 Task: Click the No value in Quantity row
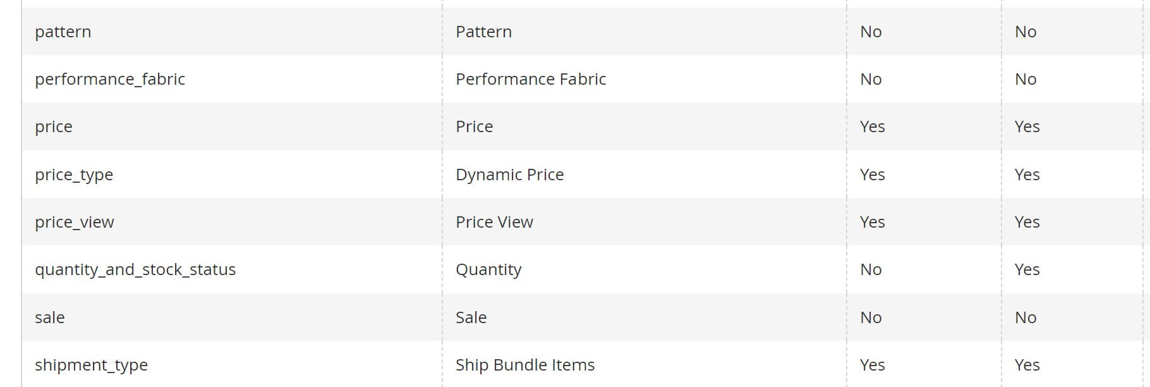point(871,269)
